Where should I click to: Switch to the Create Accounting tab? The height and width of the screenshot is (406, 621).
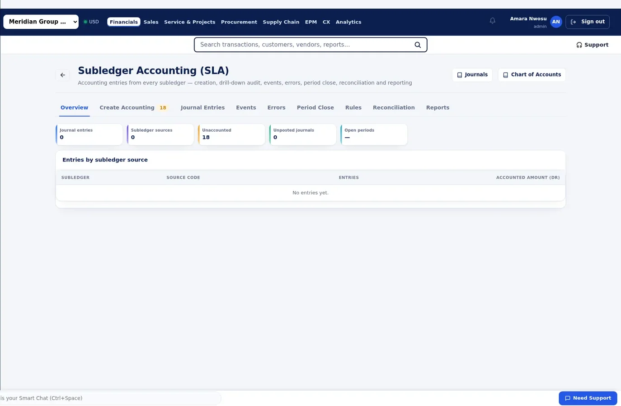click(133, 108)
